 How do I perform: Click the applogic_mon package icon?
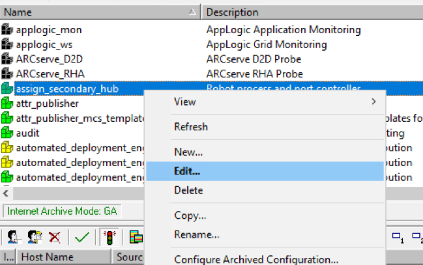(7, 29)
